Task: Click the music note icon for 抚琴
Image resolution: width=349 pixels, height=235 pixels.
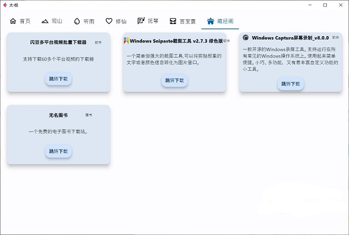Action: pyautogui.click(x=141, y=21)
